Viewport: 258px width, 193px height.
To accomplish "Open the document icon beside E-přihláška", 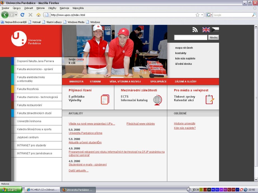I will pyautogui.click(x=105, y=99).
